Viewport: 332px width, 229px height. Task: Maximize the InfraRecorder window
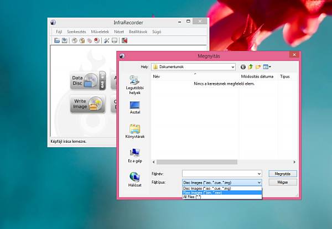(188, 21)
